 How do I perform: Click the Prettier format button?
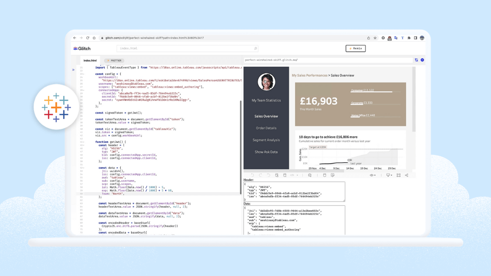point(114,61)
